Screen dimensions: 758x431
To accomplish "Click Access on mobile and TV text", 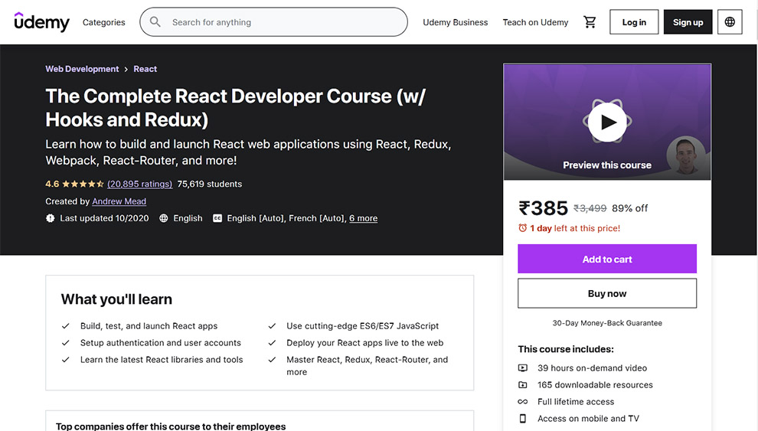I will tap(588, 419).
